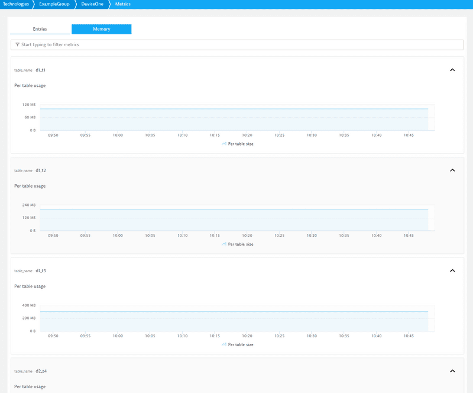Collapse the d1_t1 metric card

coord(452,69)
